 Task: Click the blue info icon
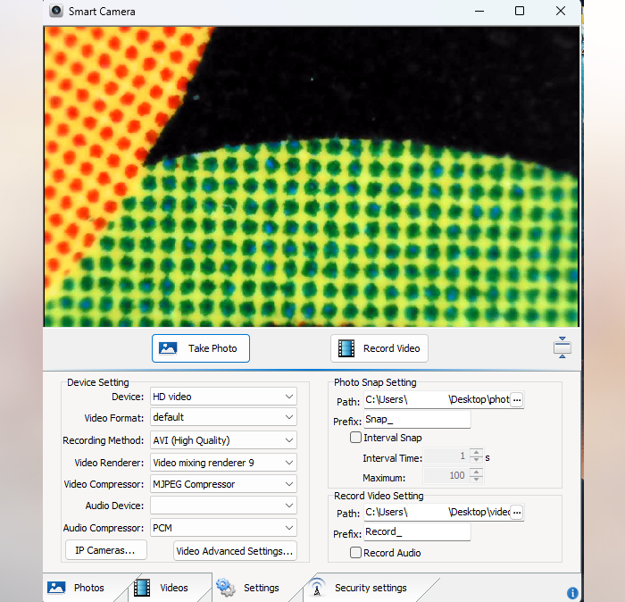coord(572,593)
